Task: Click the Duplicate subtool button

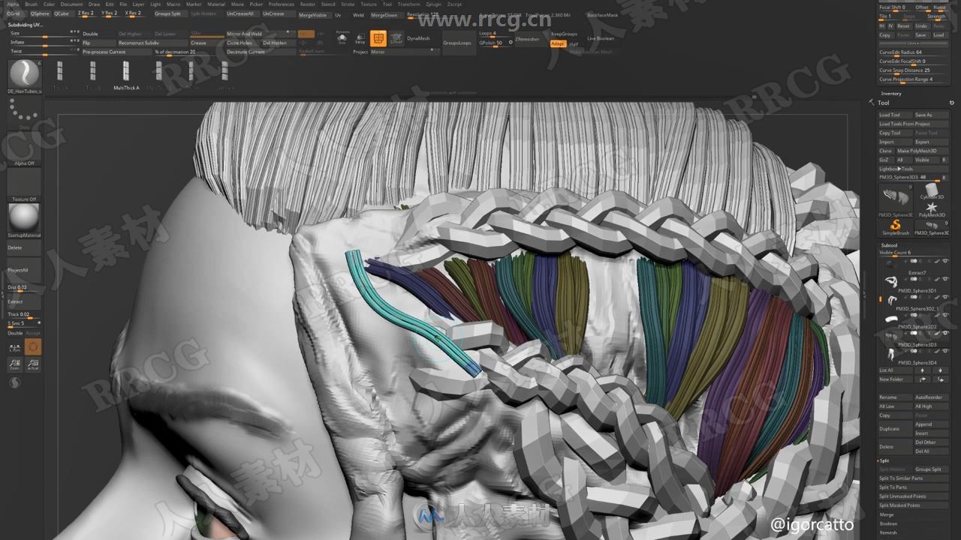Action: 895,429
